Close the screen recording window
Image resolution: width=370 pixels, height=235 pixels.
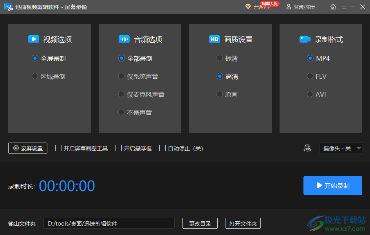[363, 7]
